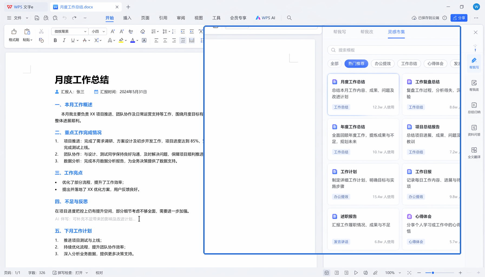485x277 pixels.
Task: Set paragraph alignment to justify
Action: [x=183, y=40]
